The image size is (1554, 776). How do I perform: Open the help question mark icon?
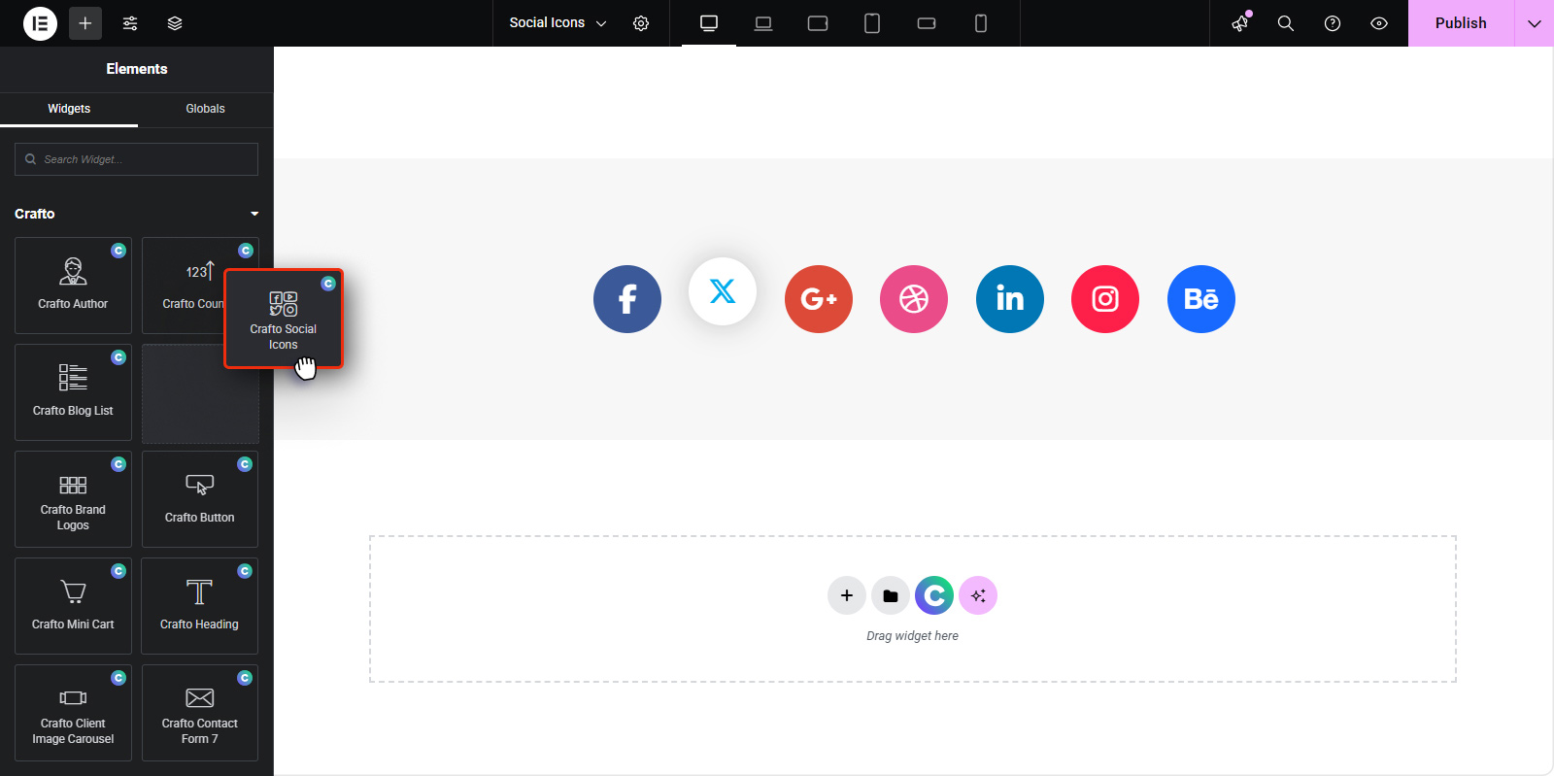point(1333,23)
